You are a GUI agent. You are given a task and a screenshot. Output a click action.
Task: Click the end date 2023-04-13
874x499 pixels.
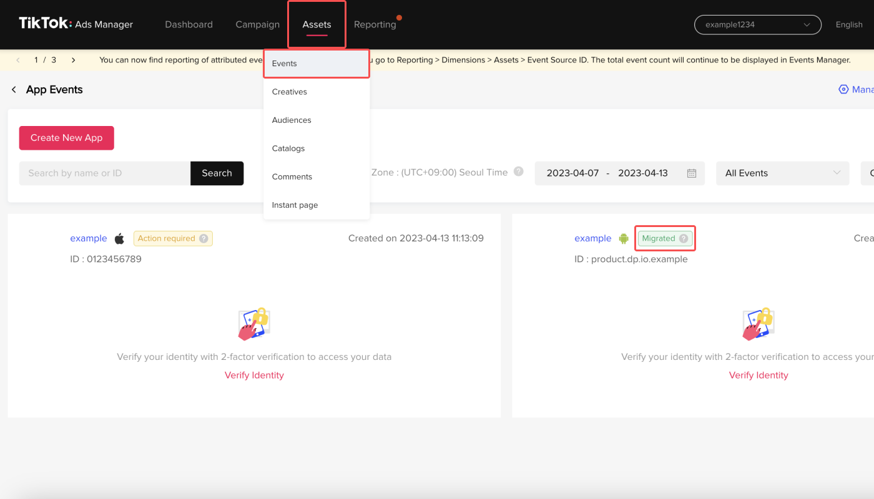(643, 173)
